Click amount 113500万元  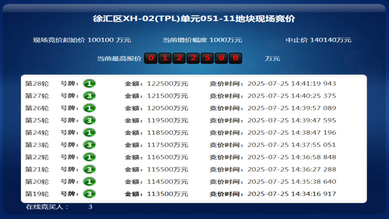(x=167, y=194)
